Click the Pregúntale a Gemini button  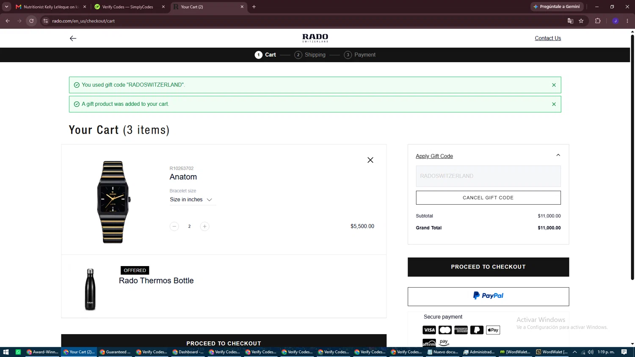click(557, 7)
